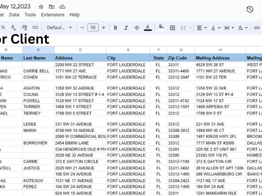Toggle italic formatting
The width and height of the screenshot is (262, 196).
click(x=126, y=28)
